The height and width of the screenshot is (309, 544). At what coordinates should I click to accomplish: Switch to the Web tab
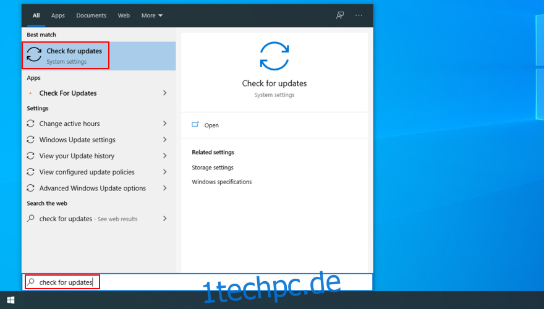pyautogui.click(x=124, y=15)
